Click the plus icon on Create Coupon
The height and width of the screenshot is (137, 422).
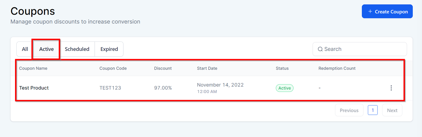[x=370, y=12]
